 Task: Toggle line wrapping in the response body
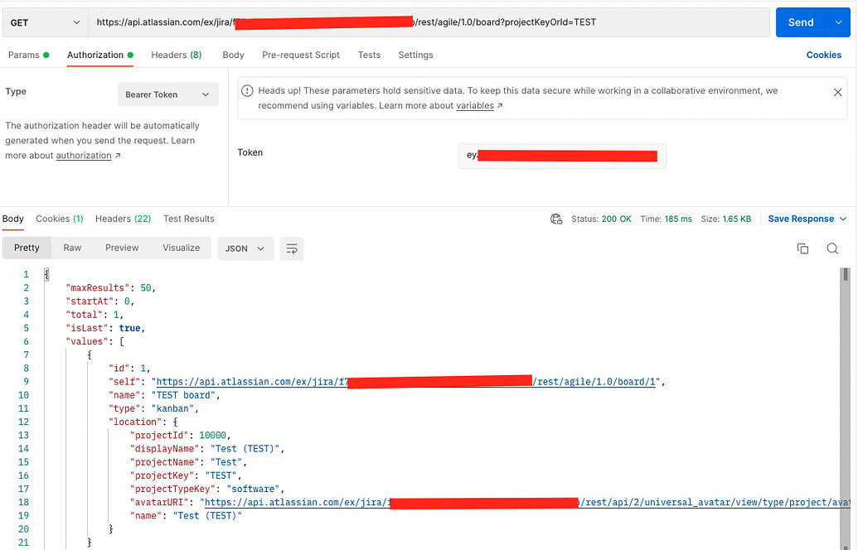pos(291,248)
